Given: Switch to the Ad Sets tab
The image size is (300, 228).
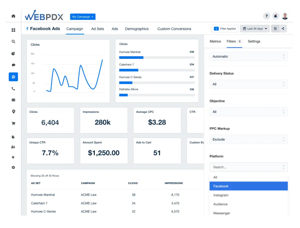Looking at the screenshot, I should point(98,29).
